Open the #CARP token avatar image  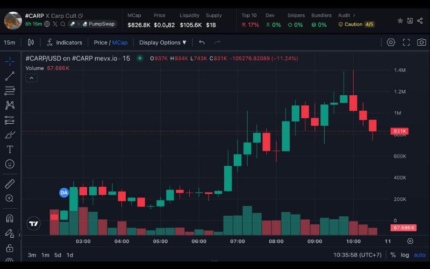13,20
